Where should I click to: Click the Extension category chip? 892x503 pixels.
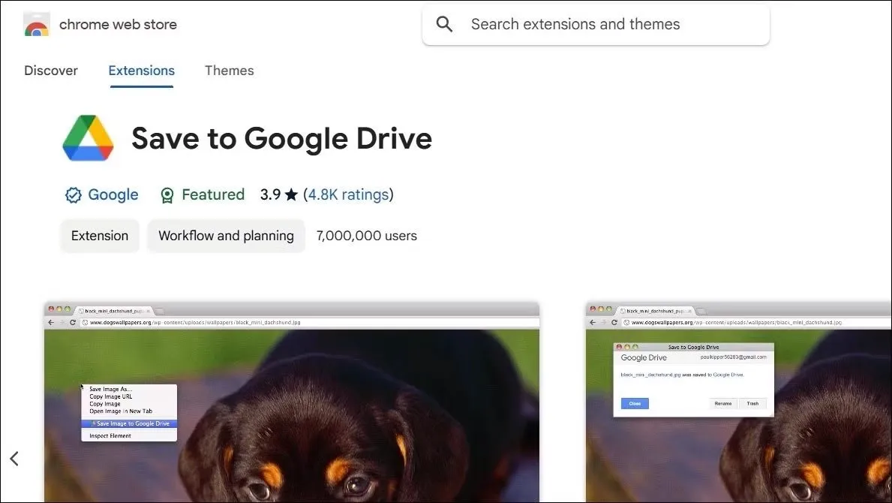[x=100, y=236]
